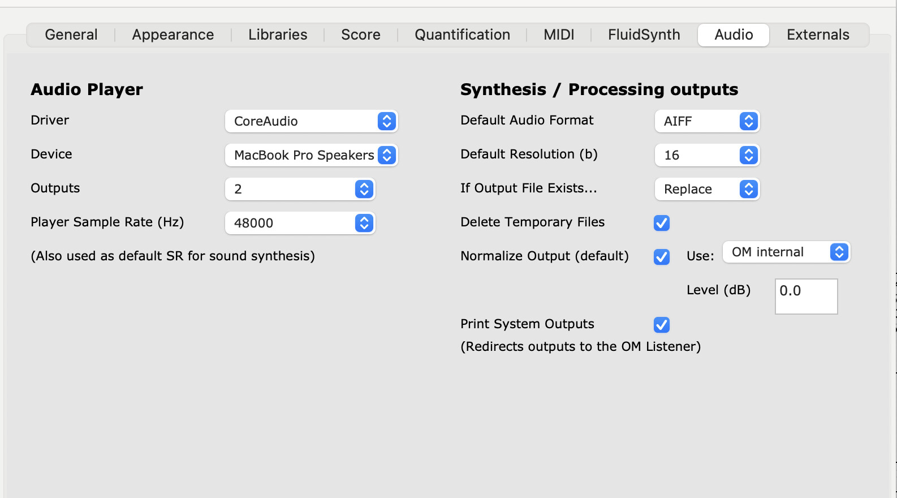
Task: Uncheck Delete Temporary Files
Action: (662, 223)
